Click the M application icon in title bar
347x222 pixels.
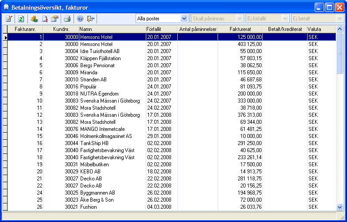(x=6, y=8)
